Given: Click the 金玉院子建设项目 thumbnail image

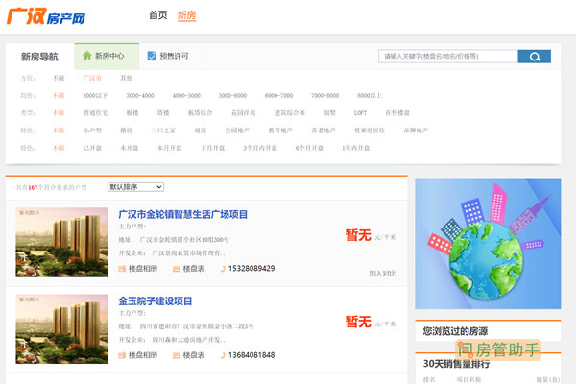Looking at the screenshot, I should 61,329.
